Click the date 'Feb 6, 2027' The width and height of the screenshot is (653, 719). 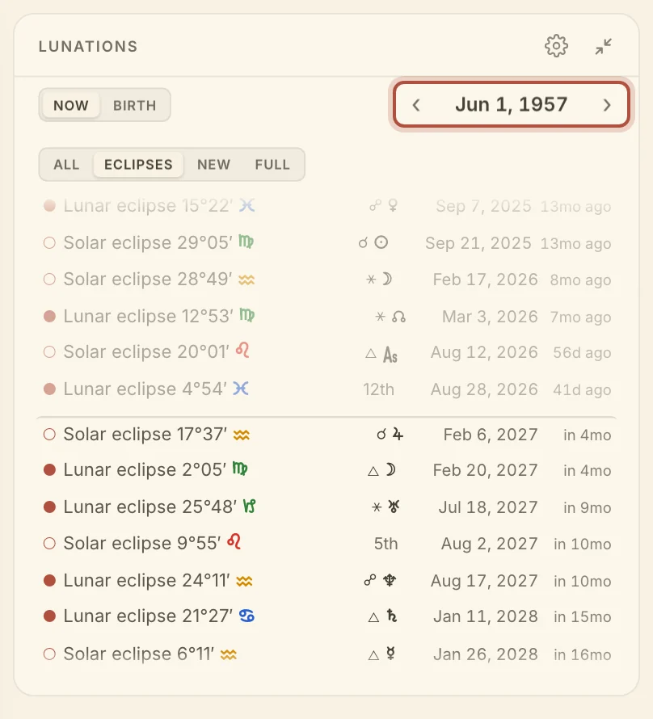[491, 435]
